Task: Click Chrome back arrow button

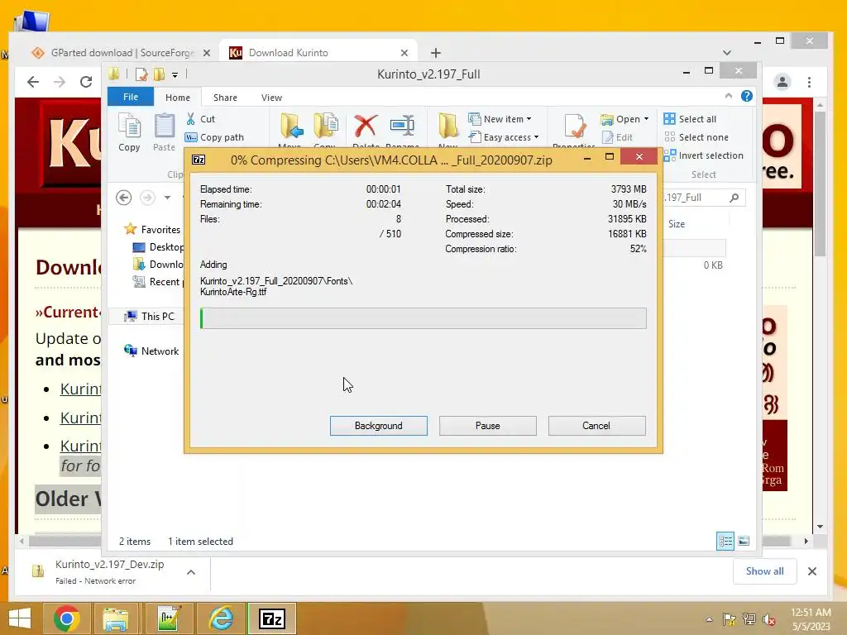Action: (x=33, y=82)
